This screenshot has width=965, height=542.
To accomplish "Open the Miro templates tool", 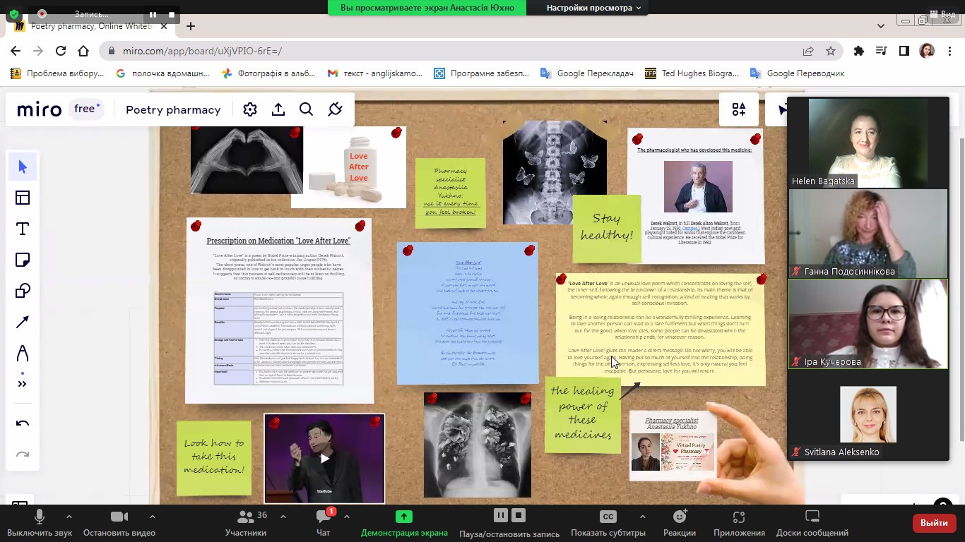I will point(23,198).
